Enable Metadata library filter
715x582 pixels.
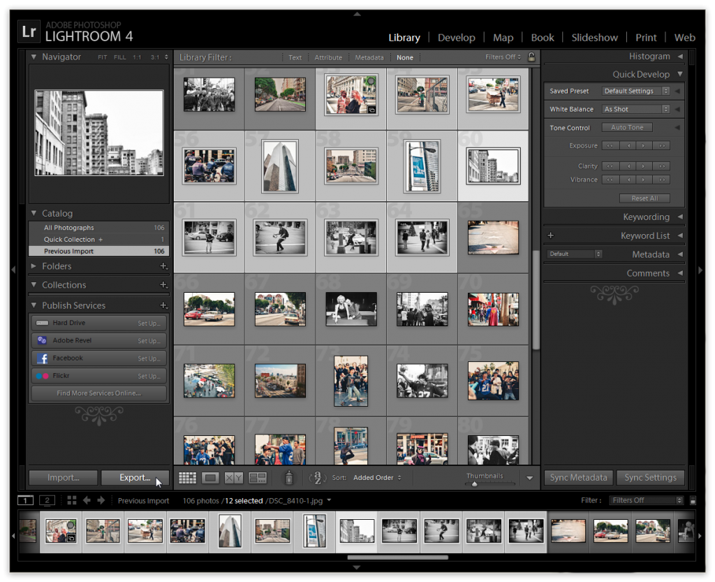pos(369,57)
